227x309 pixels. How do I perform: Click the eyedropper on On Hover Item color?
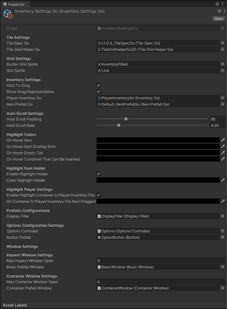223,140
